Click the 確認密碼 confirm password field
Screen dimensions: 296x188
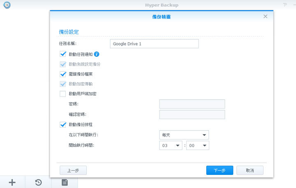[192, 115]
